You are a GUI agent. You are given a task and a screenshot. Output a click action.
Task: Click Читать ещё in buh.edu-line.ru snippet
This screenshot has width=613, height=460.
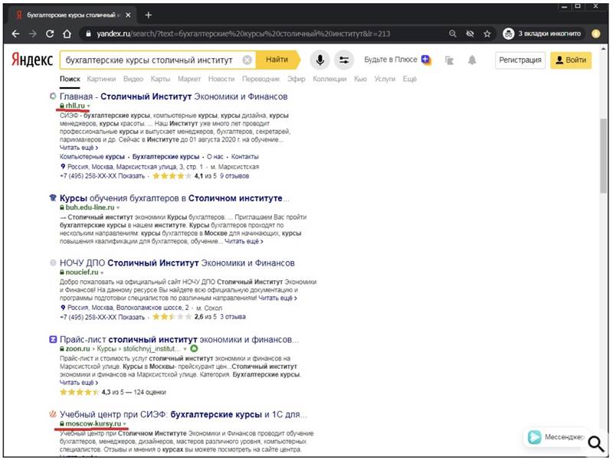pyautogui.click(x=244, y=241)
